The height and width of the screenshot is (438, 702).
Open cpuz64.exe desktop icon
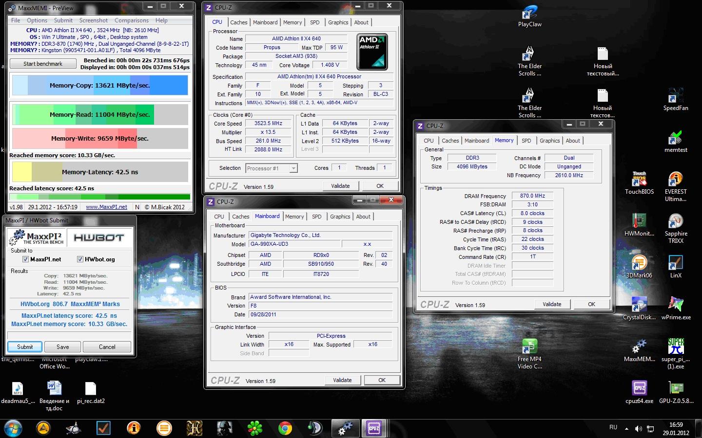639,393
